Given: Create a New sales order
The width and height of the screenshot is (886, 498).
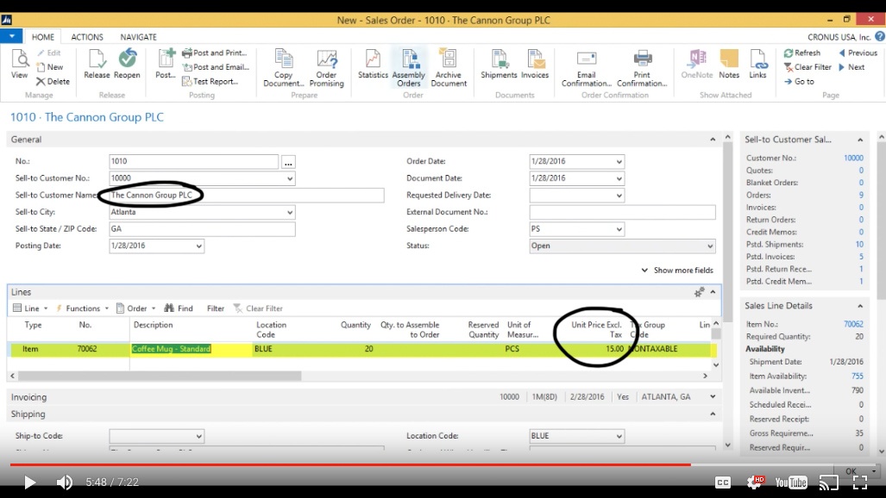Looking at the screenshot, I should click(50, 66).
